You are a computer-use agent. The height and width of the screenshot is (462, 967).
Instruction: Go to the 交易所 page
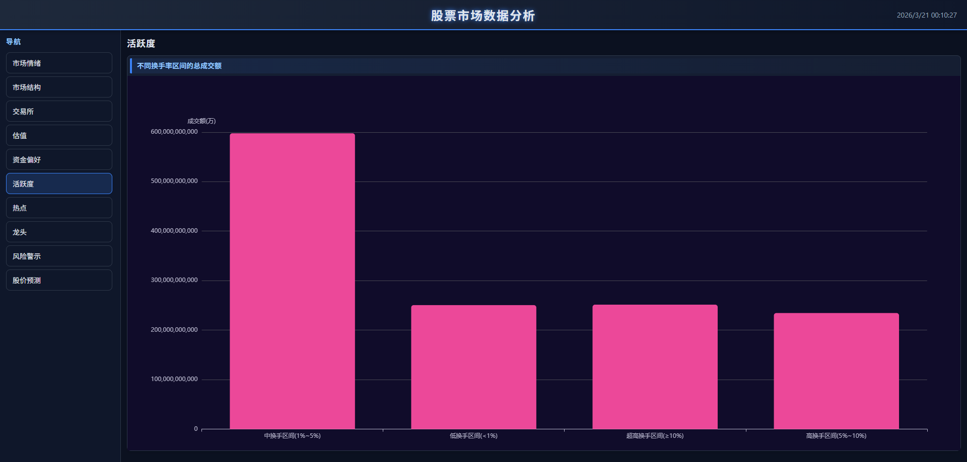point(59,112)
